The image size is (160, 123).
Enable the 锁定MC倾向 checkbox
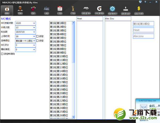(2, 54)
